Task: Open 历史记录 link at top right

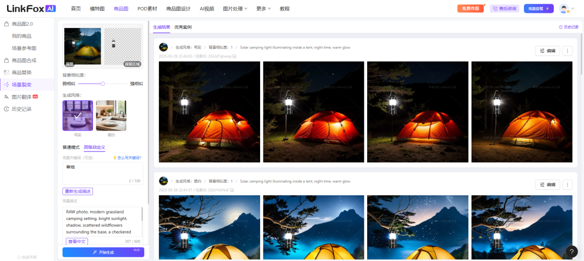Action: [x=569, y=27]
